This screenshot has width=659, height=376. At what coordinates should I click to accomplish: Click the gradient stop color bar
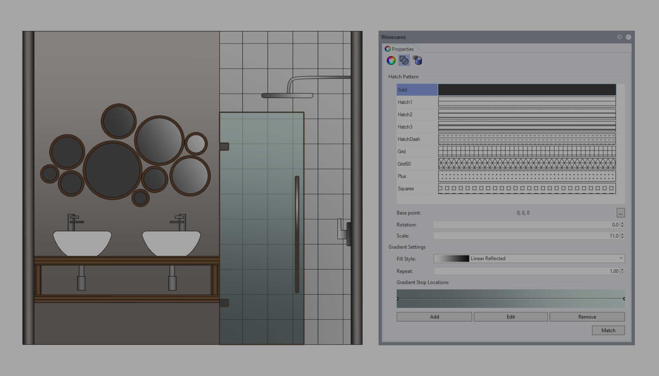pos(511,299)
